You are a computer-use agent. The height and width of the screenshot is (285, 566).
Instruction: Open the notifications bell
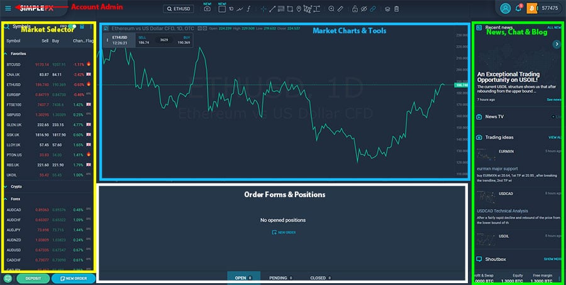click(x=519, y=8)
